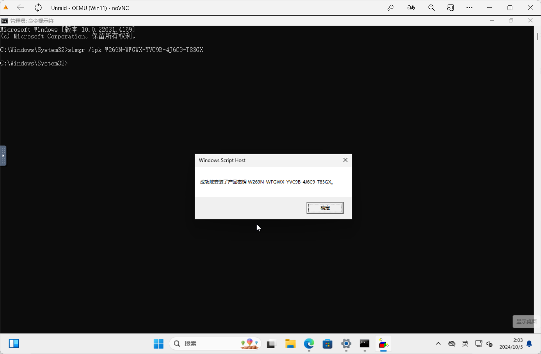The image size is (541, 354).
Task: Expand the noVNC side control panel
Action: (3, 156)
